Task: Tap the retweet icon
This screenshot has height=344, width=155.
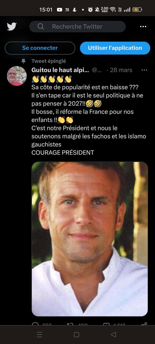Action: tap(70, 324)
